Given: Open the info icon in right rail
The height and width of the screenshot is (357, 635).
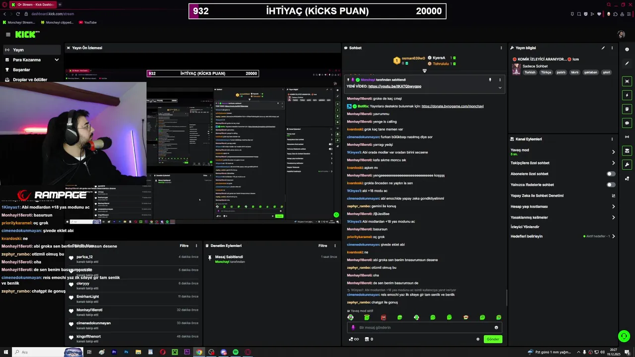Looking at the screenshot, I should point(627,50).
